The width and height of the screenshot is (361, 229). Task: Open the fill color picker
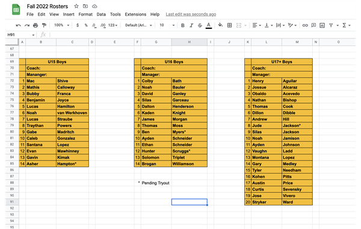point(220,25)
